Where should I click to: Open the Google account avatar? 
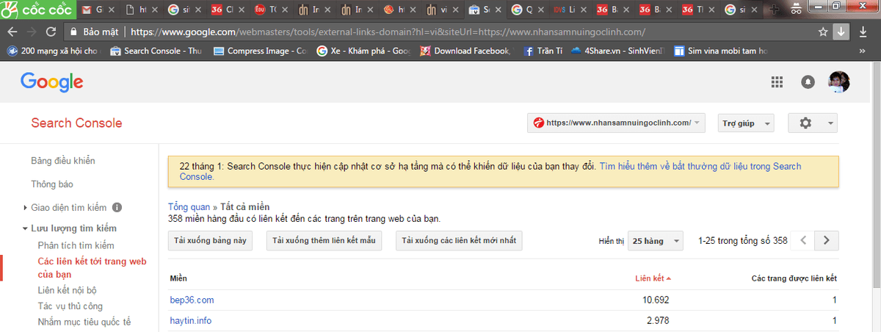(x=839, y=82)
